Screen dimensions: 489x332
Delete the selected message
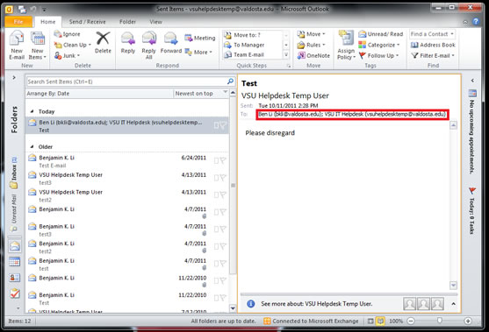[103, 43]
